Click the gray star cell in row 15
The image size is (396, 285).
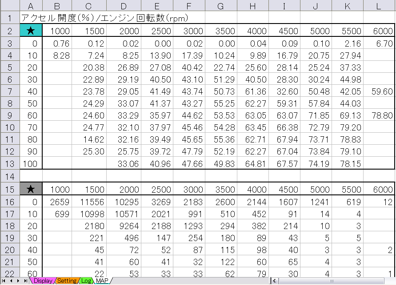click(x=31, y=189)
